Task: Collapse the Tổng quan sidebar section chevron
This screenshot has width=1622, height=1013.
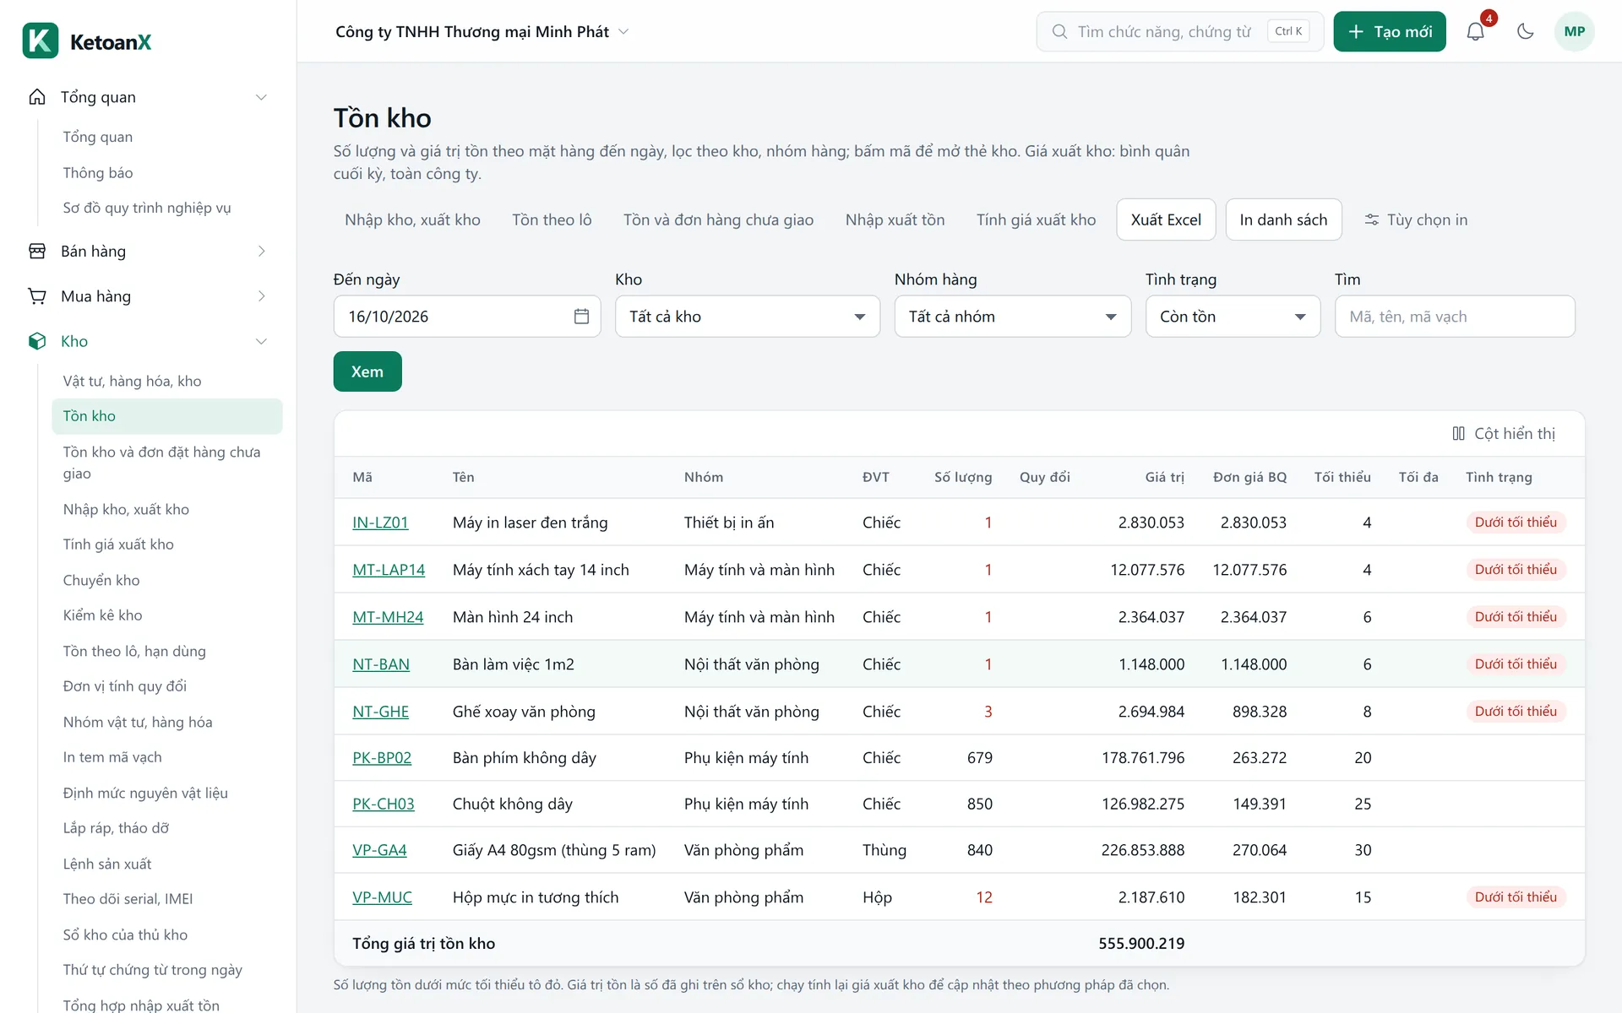Action: click(x=261, y=97)
